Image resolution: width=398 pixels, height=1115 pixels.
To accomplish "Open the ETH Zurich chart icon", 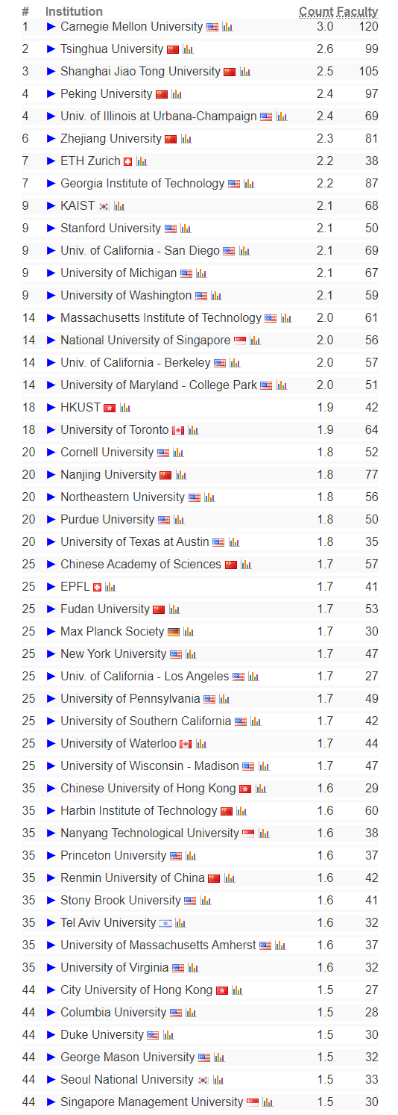I will pos(142,161).
